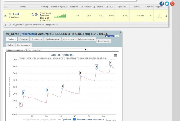
Task: Share the page on Facebook
Action: [x=162, y=4]
